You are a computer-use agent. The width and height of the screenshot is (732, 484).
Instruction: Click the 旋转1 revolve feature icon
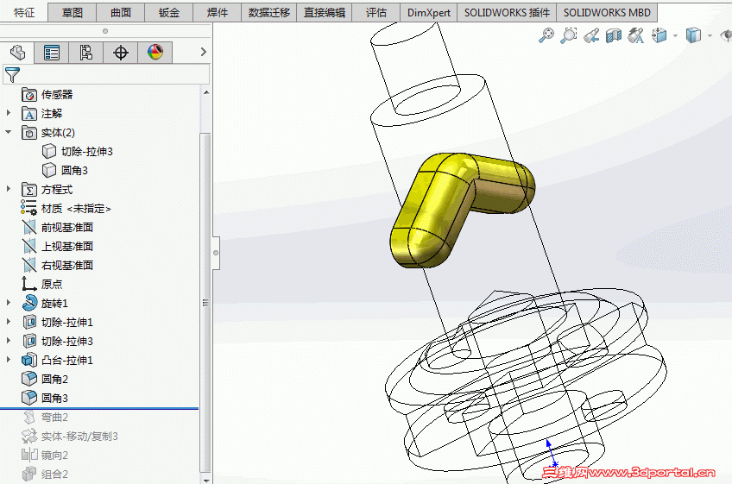[x=29, y=303]
